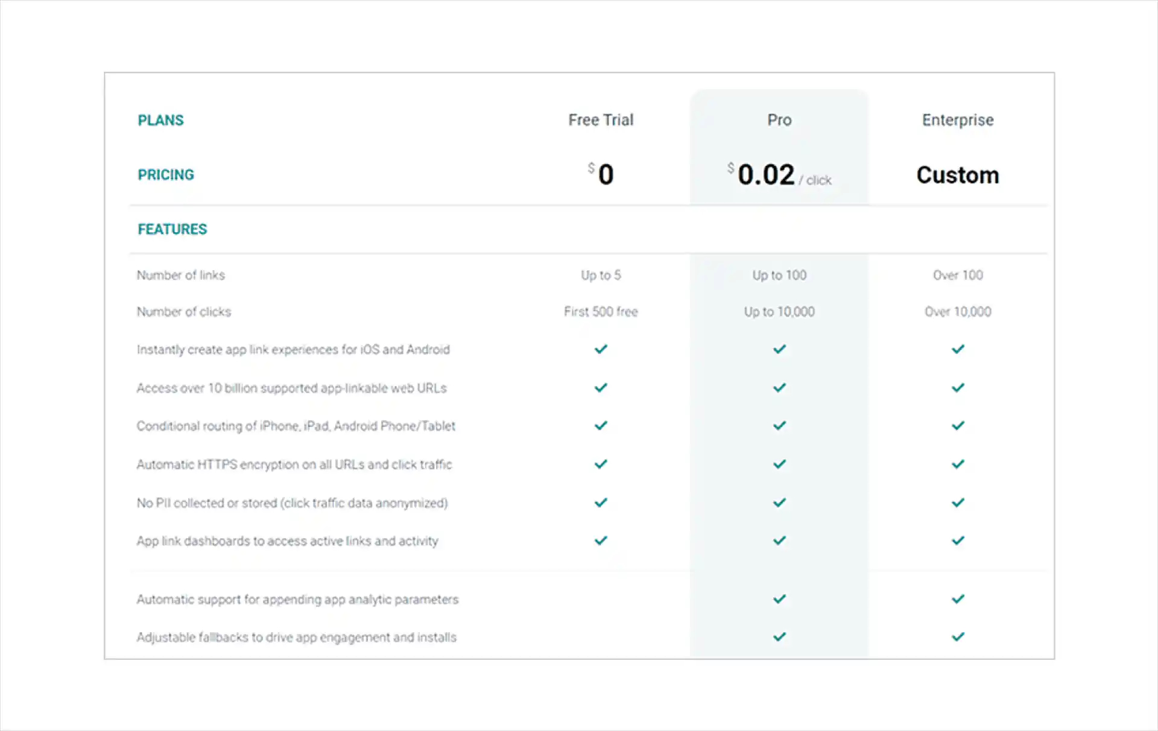
Task: Click Enterprise checkmark for 10 billion URLs row
Action: (x=958, y=388)
